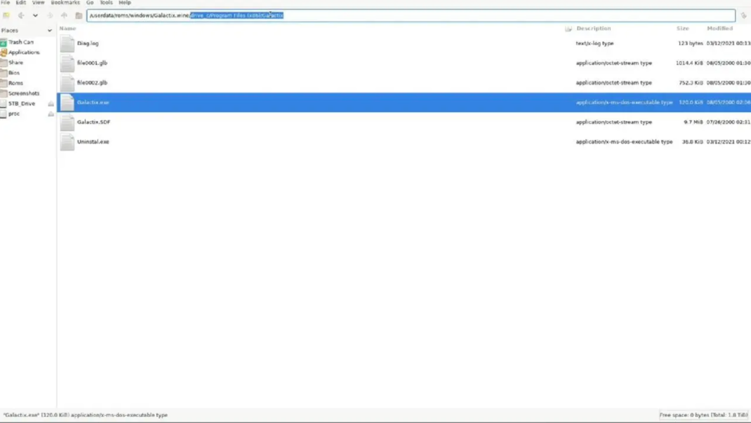Click the file0002.glb file icon

pyautogui.click(x=67, y=82)
